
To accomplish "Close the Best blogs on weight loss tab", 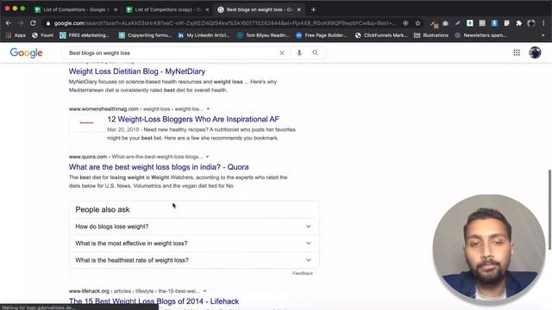I will [299, 9].
